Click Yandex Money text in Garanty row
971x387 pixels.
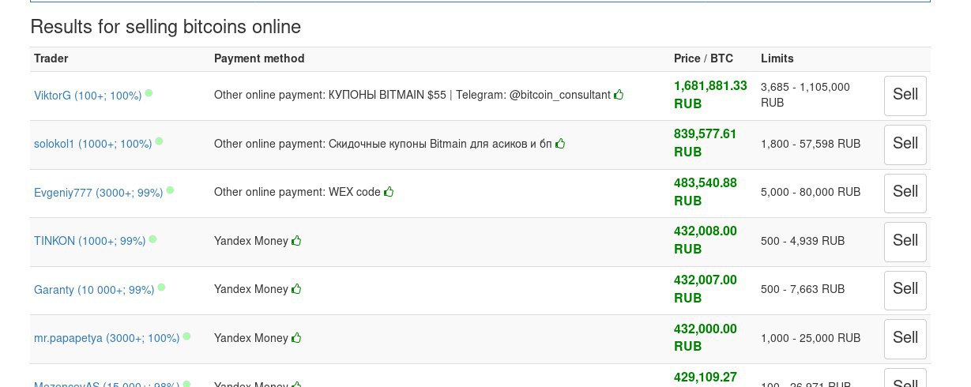[251, 289]
